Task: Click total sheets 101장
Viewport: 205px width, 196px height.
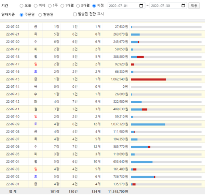Action: pyautogui.click(x=55, y=192)
